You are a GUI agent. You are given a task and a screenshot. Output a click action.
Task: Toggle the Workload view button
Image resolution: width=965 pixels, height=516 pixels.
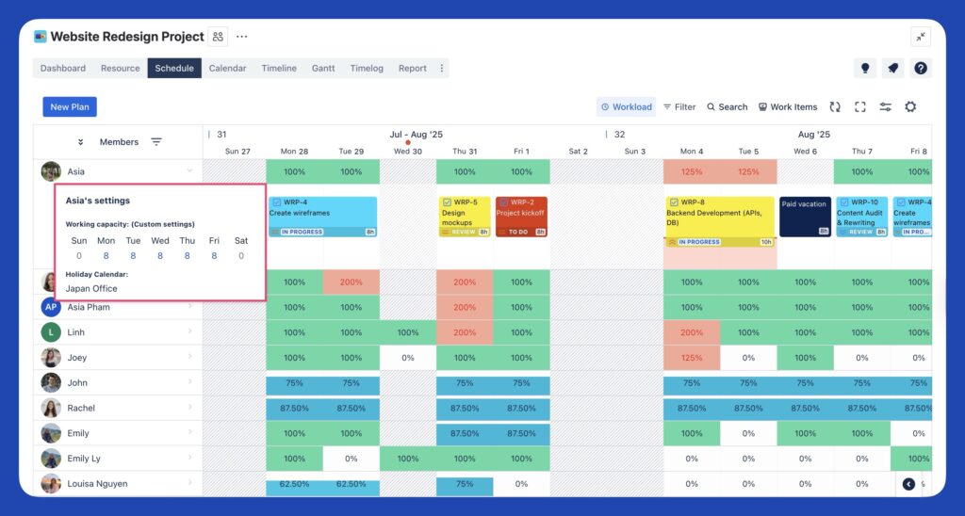pyautogui.click(x=626, y=107)
